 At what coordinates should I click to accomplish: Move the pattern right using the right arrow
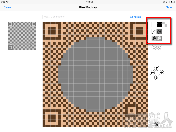[161, 73]
